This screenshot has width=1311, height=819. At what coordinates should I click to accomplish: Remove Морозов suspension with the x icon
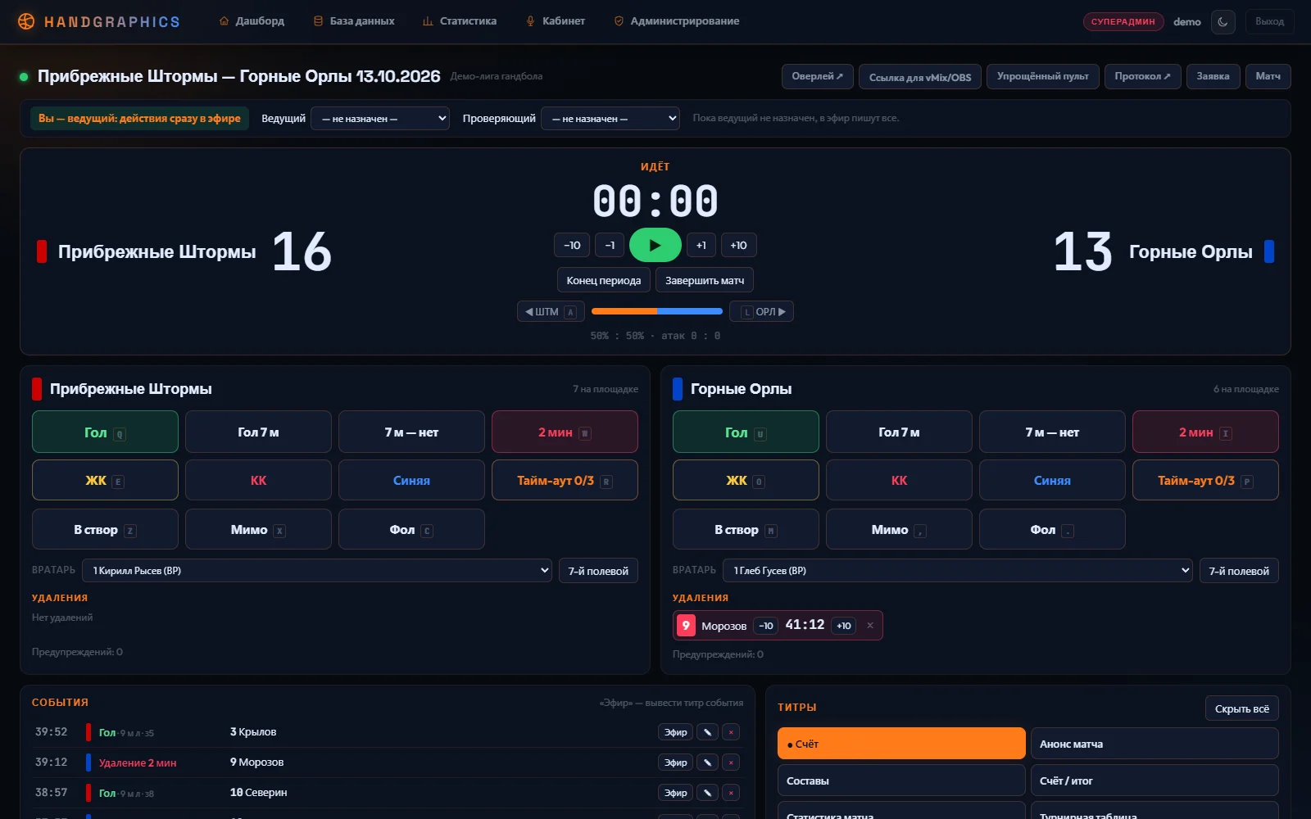click(x=870, y=626)
